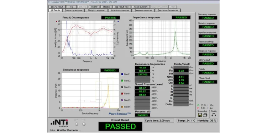267x133 pixels.
Task: Click the Temp 24.1 °C readout
Action: pyautogui.click(x=187, y=121)
